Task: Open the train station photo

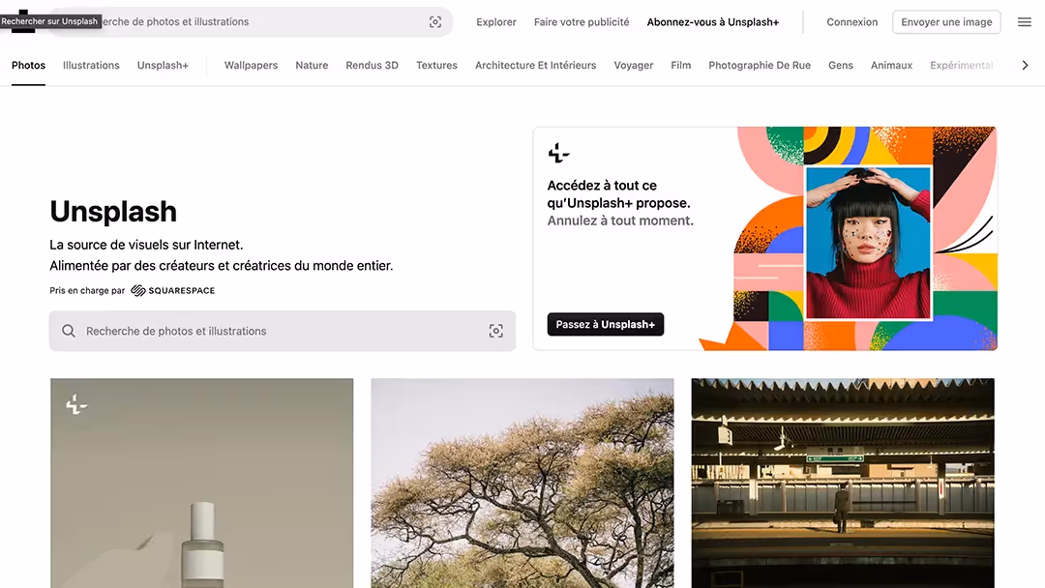Action: pos(843,483)
